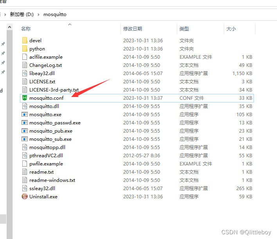Select the readme.txt document icon
Viewport: 277px width, 239px height.
(x=25, y=172)
